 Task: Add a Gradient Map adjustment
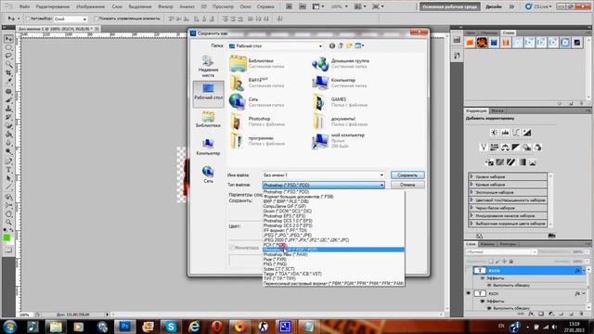(523, 162)
